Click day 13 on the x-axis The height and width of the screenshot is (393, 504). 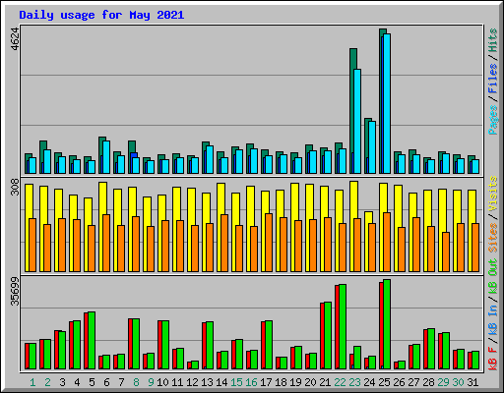tap(207, 382)
